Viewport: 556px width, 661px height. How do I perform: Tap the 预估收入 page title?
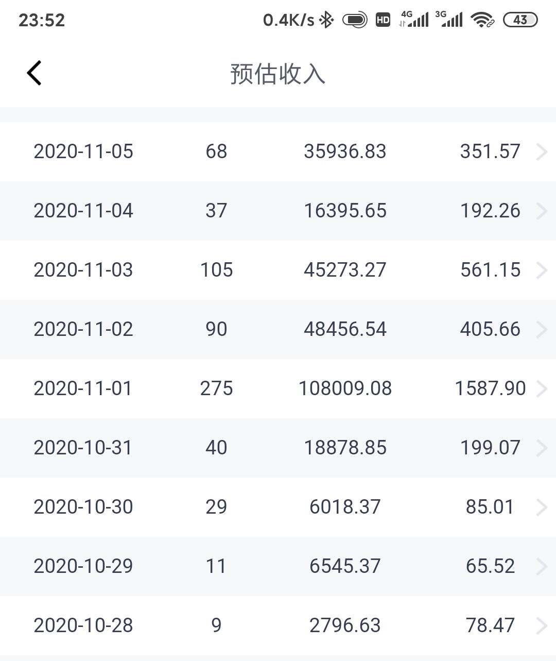[x=277, y=74]
